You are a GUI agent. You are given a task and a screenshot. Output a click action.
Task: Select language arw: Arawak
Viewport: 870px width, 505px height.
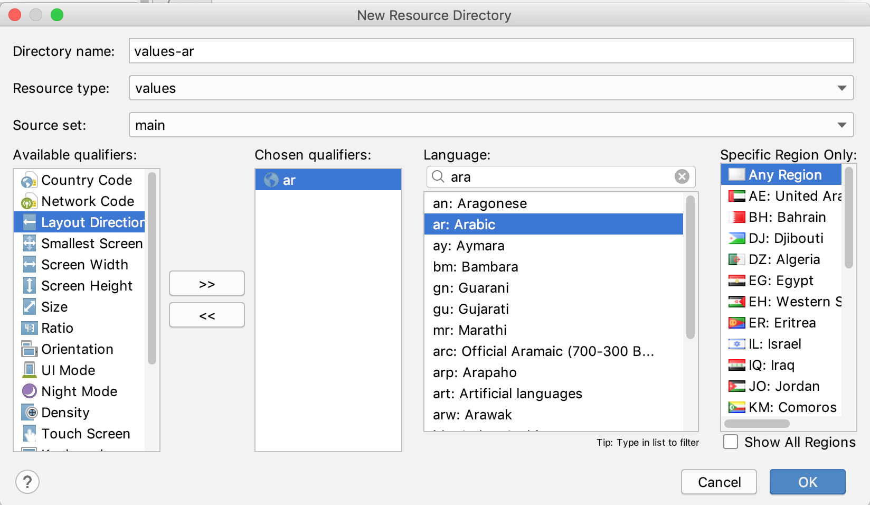click(x=553, y=414)
